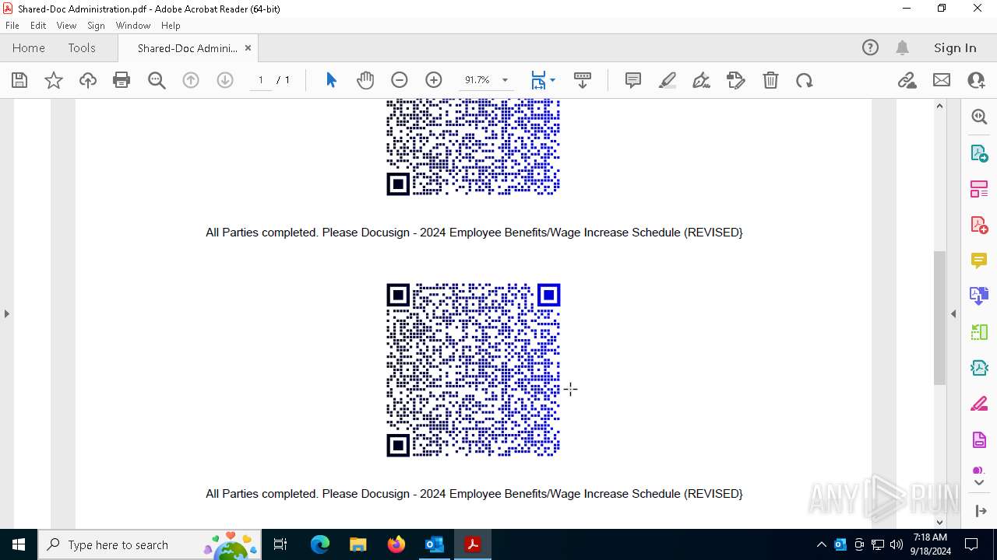The height and width of the screenshot is (560, 997).
Task: Open Export PDF in the right pane
Action: click(979, 153)
